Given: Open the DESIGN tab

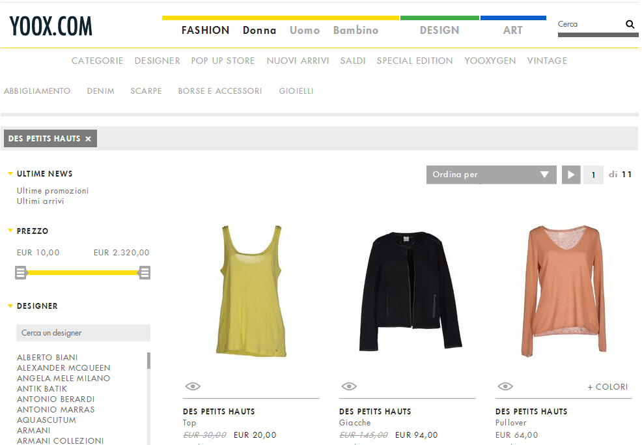Looking at the screenshot, I should coord(440,31).
